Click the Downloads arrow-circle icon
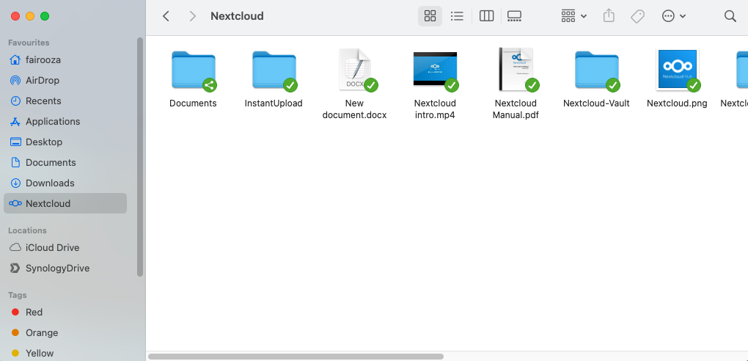The image size is (748, 361). [x=15, y=183]
